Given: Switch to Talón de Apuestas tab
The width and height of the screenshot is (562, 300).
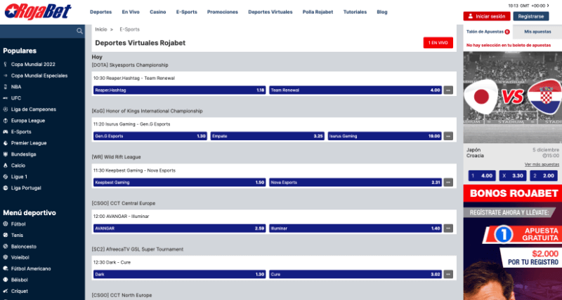Looking at the screenshot, I should 488,32.
